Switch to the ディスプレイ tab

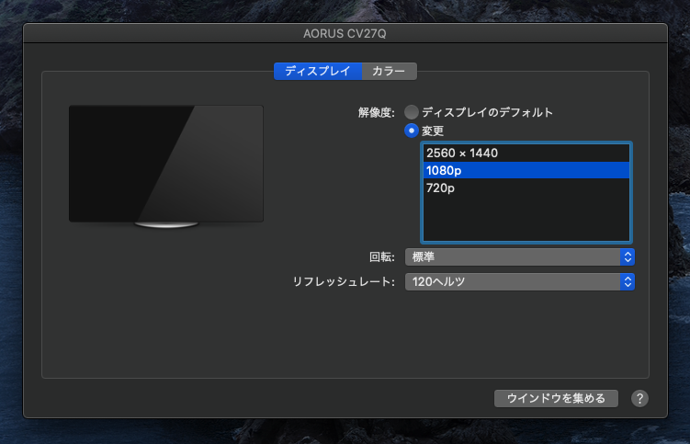(318, 72)
